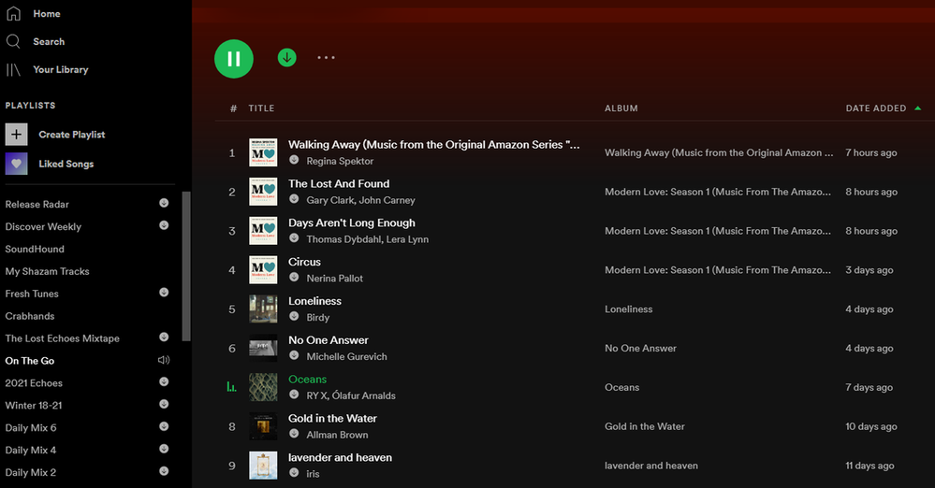Viewport: 935px width, 488px height.
Task: Click downloaded indicator beside Birdy
Action: (x=294, y=316)
